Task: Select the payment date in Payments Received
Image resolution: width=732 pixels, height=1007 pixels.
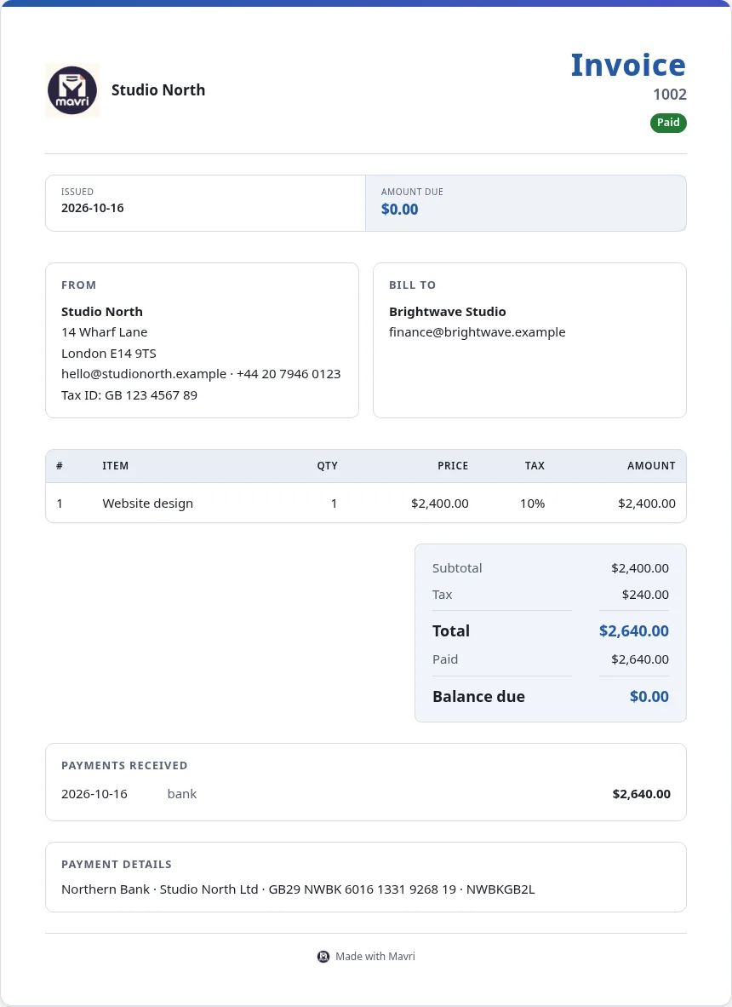Action: [x=94, y=794]
